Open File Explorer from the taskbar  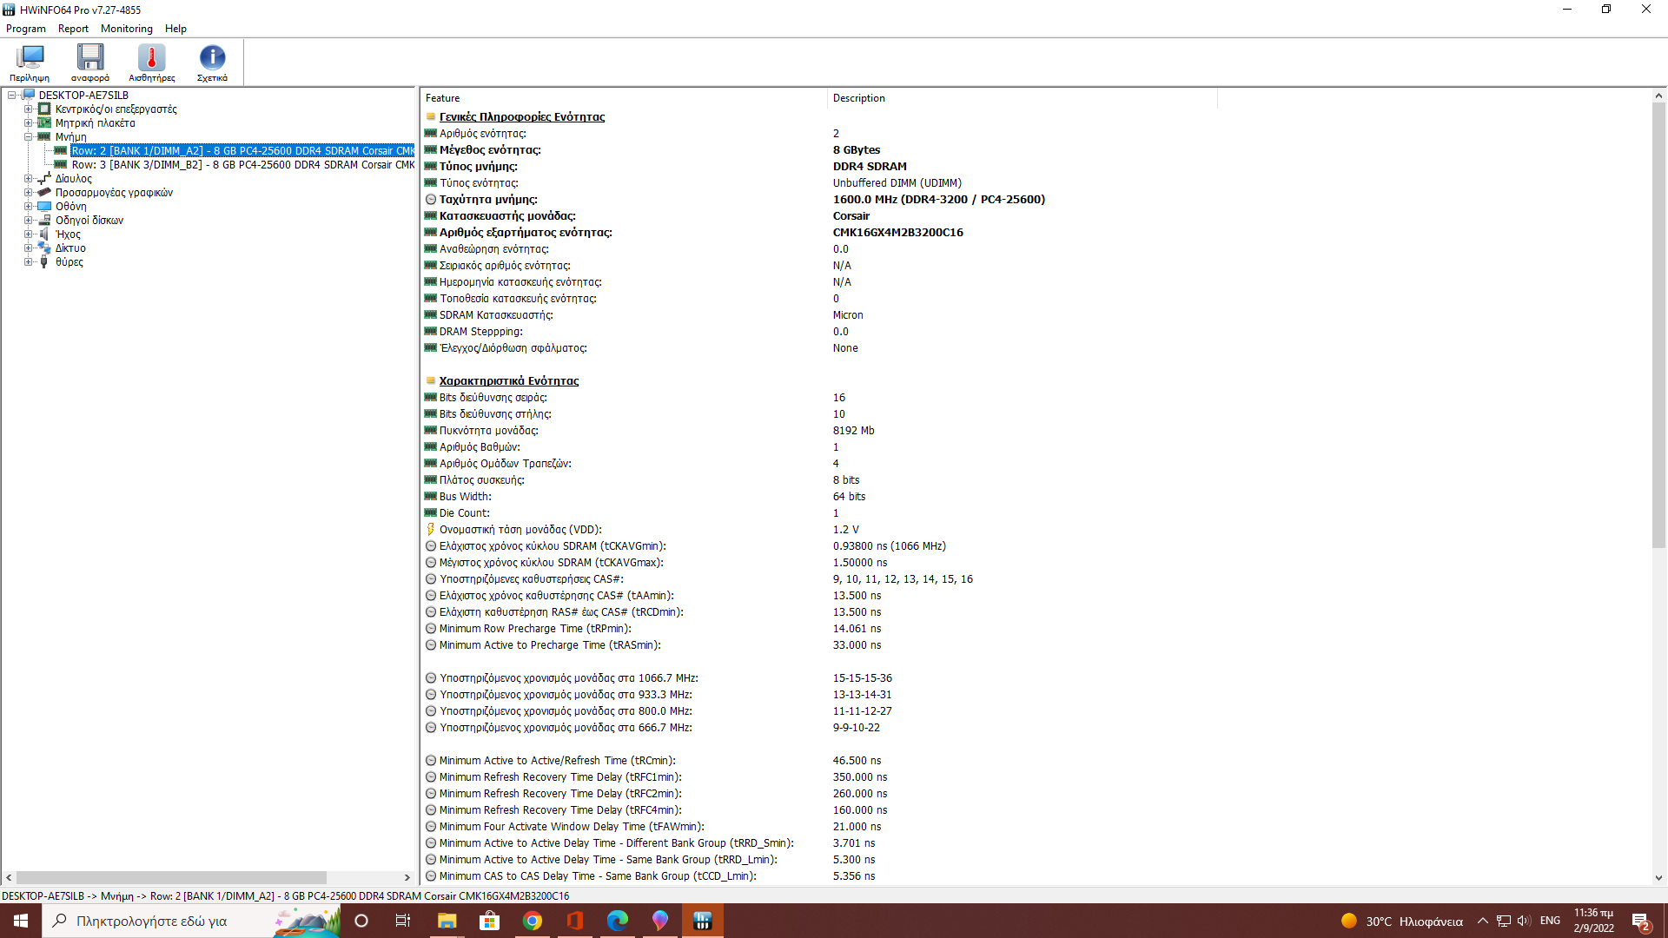coord(447,921)
